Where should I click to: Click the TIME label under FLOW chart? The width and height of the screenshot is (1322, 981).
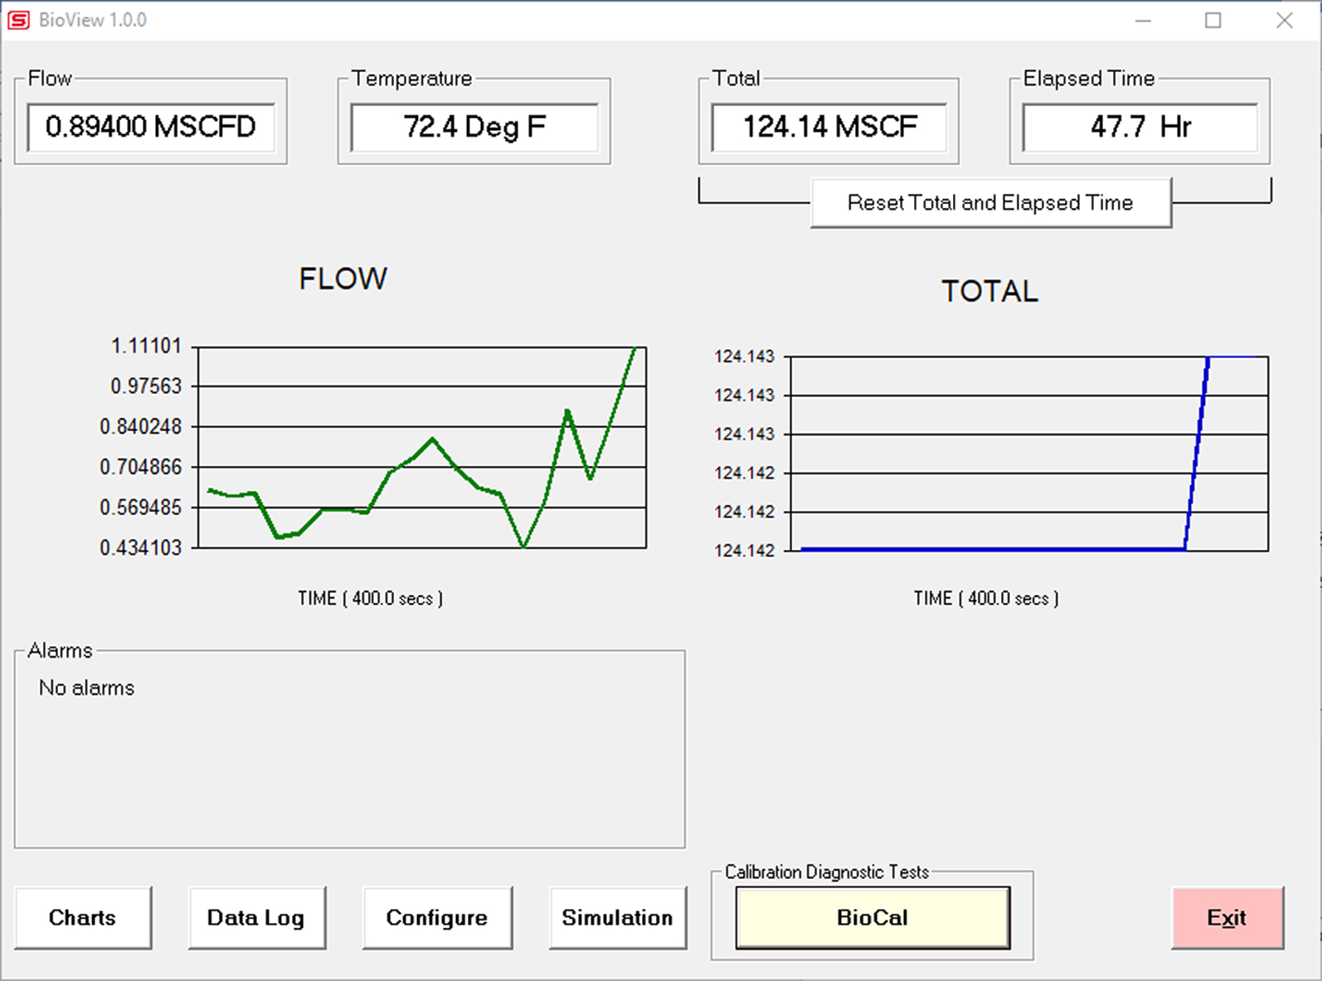click(x=371, y=598)
